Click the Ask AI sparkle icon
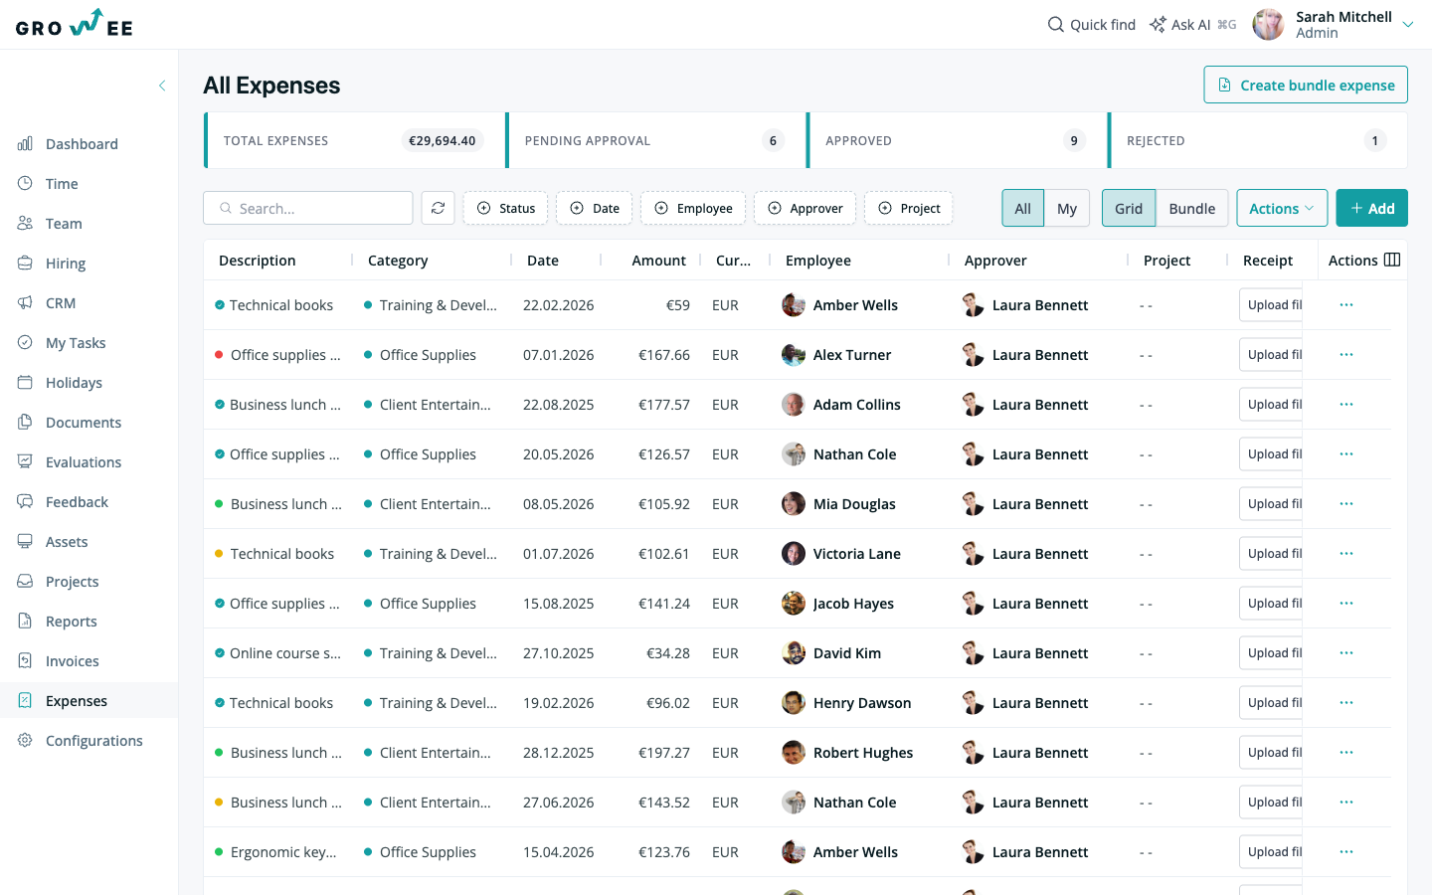The height and width of the screenshot is (895, 1432). tap(1158, 24)
